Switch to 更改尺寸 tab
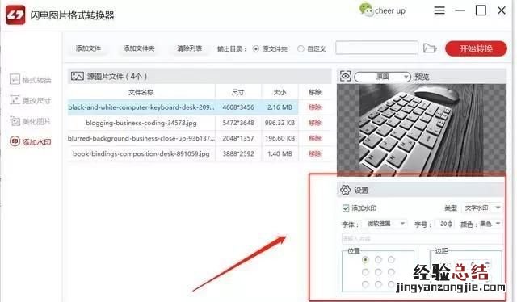Screen dimensions: 517x302 click(x=31, y=100)
